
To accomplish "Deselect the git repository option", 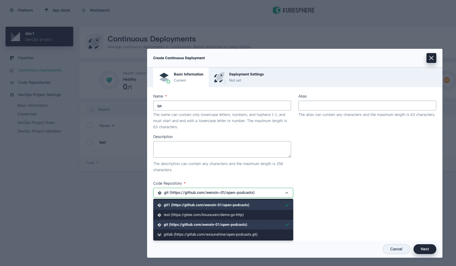I will point(206,225).
